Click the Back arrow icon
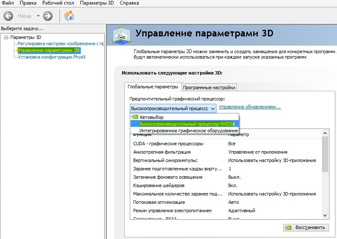Screen dimensions: 337x239 click(8, 16)
